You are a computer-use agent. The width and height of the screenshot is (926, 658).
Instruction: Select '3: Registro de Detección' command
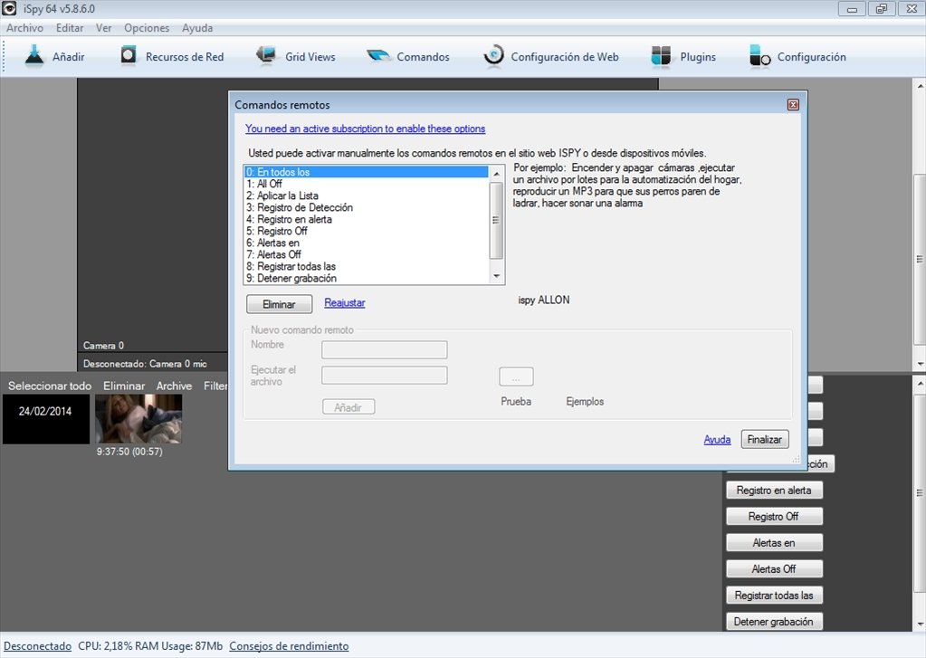367,207
